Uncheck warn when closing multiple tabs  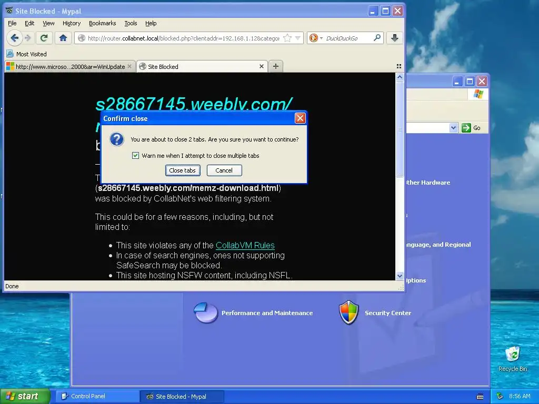pos(135,156)
